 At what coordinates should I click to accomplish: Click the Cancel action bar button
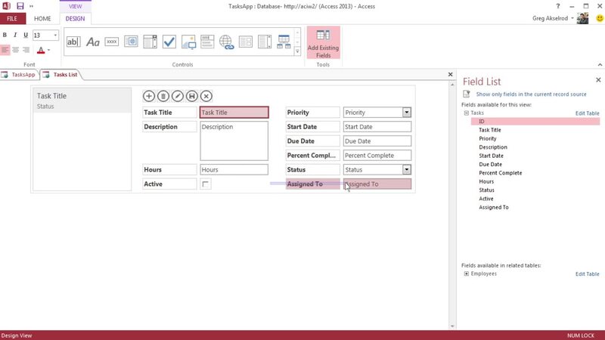click(x=206, y=96)
